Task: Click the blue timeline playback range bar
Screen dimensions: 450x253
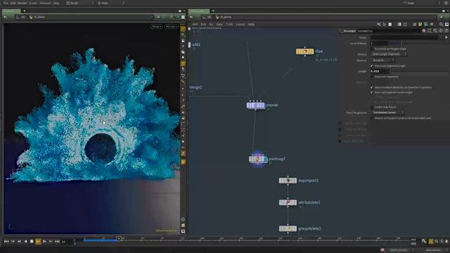Action: [101, 240]
